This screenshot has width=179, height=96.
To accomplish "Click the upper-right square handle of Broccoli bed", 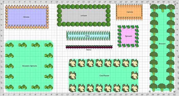I will point(175,4).
